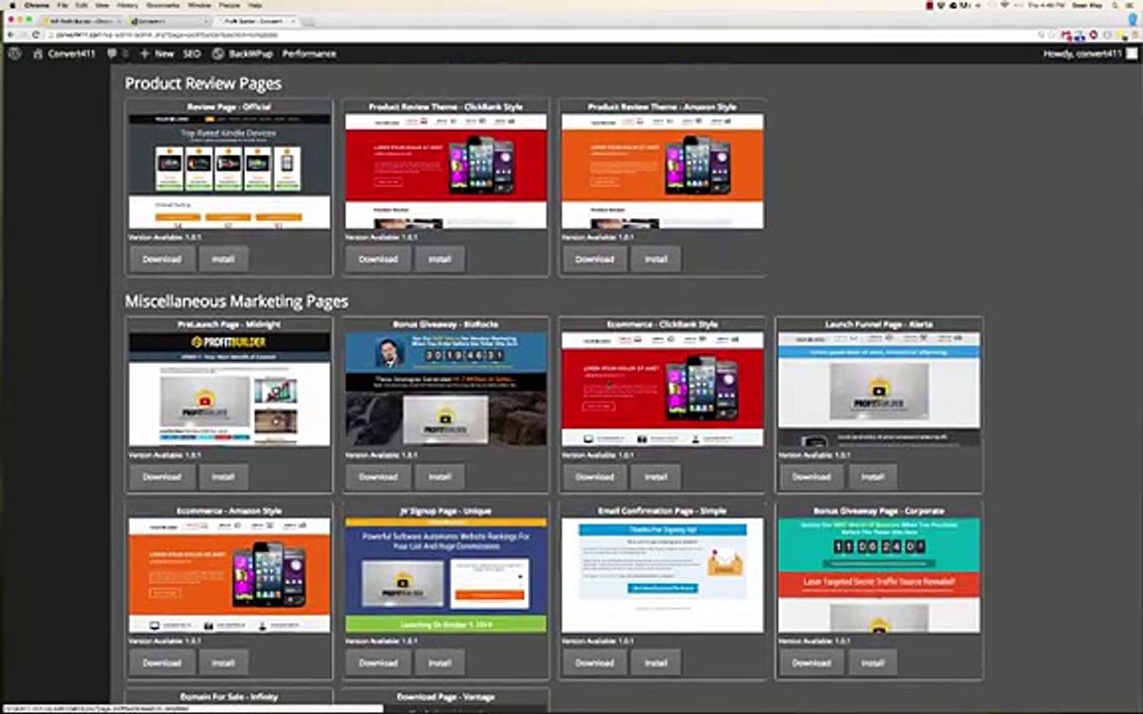Open the JV Signup Page - Unique thumbnail
Image resolution: width=1143 pixels, height=714 pixels.
445,575
